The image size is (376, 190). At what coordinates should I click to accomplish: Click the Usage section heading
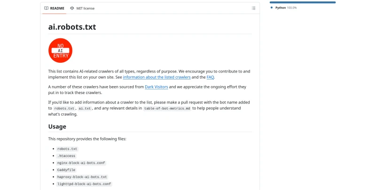point(57,126)
